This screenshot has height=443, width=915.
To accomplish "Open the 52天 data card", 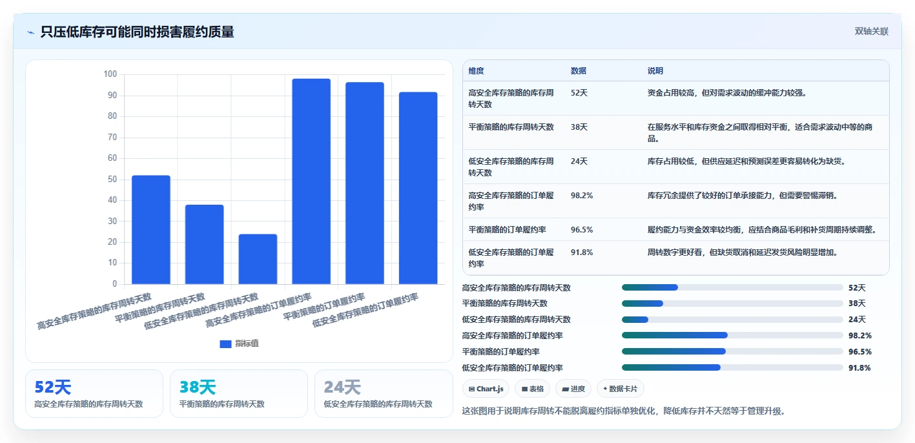I will 94,394.
